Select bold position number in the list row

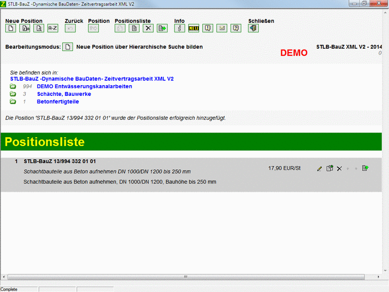[60, 162]
